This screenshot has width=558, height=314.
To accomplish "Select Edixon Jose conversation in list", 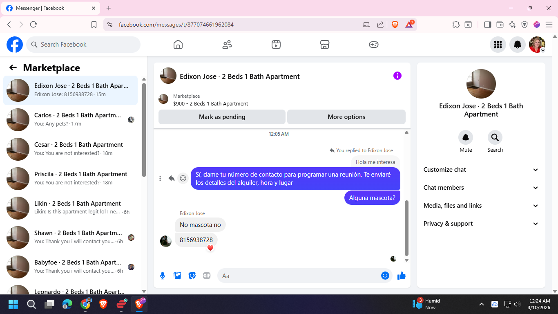I will click(71, 90).
